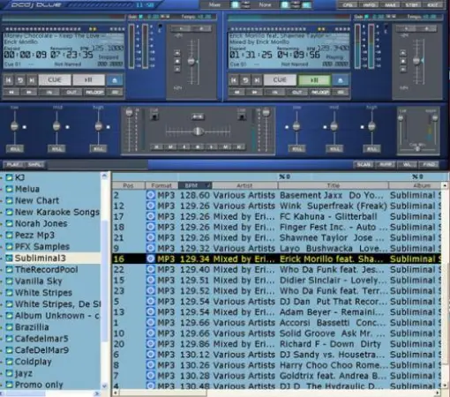Viewport: 450px width, 397px height.
Task: Click right deck lower pitch bend button
Action: (x=403, y=69)
